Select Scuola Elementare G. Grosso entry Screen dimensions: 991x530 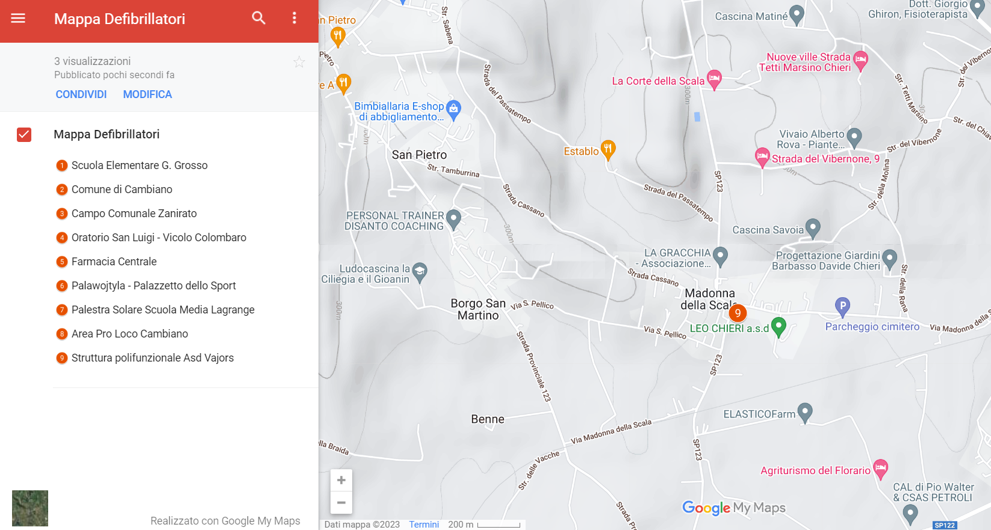(x=140, y=165)
